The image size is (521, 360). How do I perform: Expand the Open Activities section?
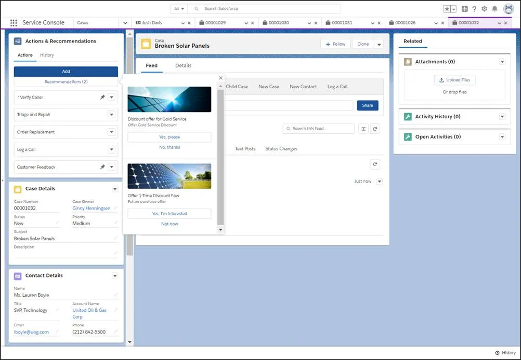pos(502,137)
